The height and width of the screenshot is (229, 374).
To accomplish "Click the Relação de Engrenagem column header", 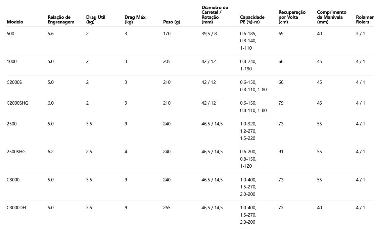I will tap(61, 19).
